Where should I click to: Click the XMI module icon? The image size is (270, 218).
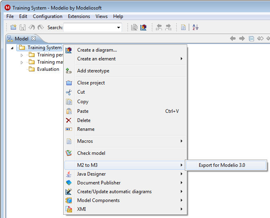click(x=69, y=209)
